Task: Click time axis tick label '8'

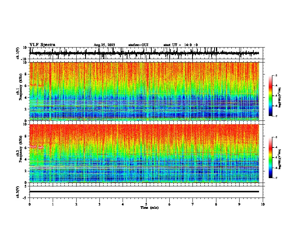Action: [x=216, y=204]
